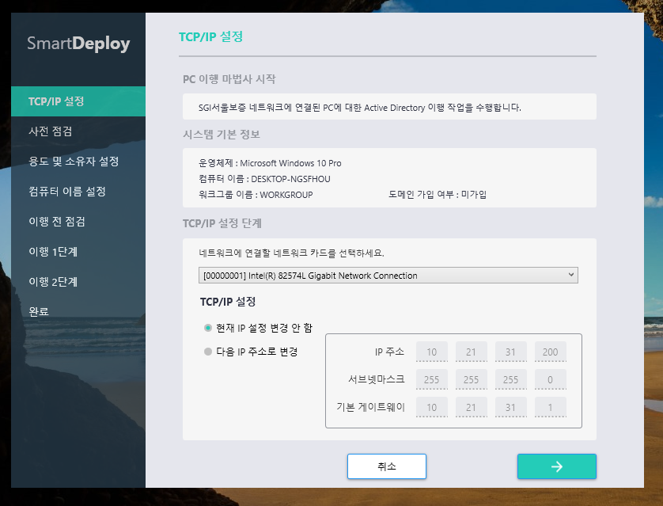This screenshot has height=506, width=663.
Task: Open the 이행 1단계 sidebar step
Action: (78, 252)
